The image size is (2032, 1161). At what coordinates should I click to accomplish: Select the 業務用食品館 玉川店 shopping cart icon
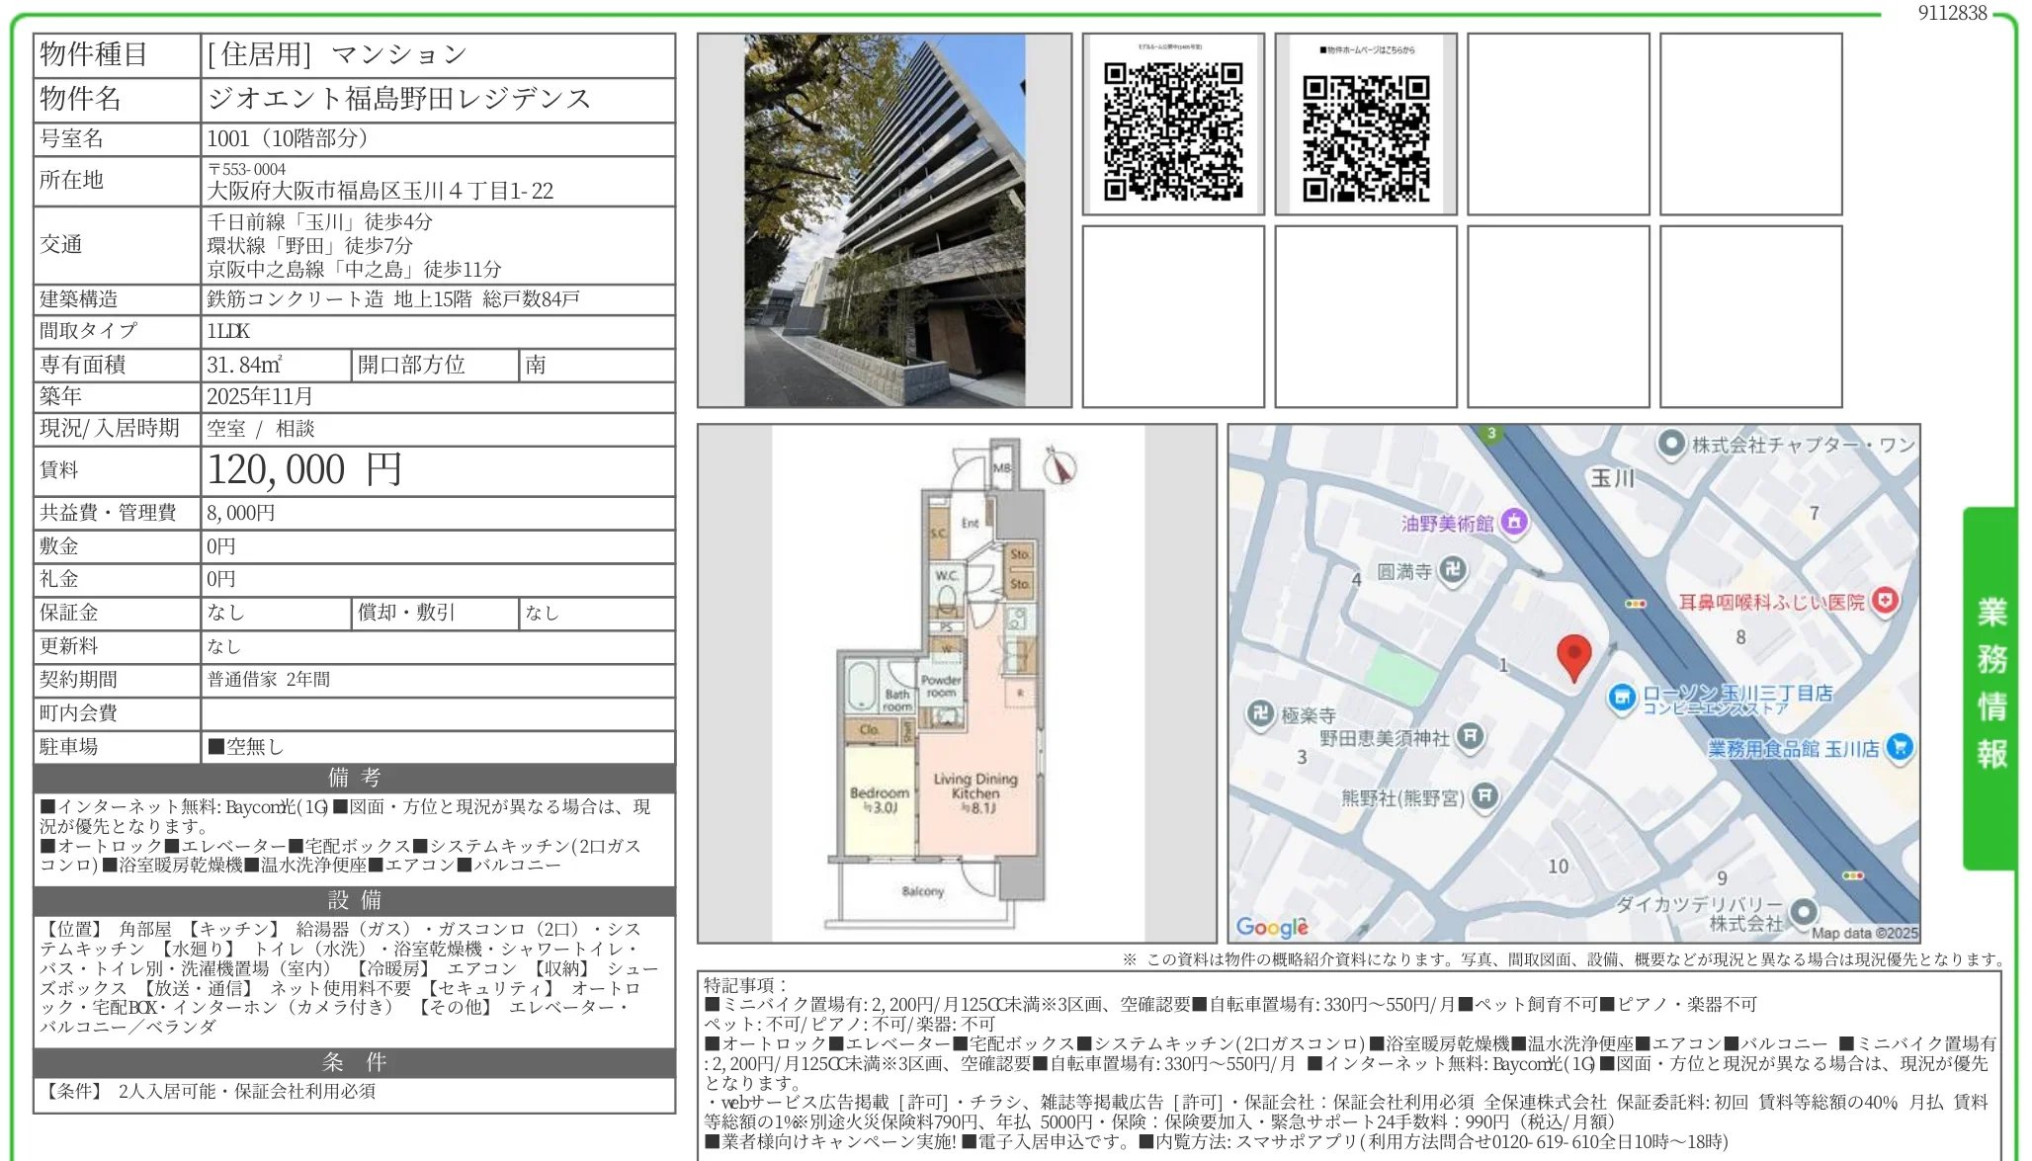click(1899, 748)
